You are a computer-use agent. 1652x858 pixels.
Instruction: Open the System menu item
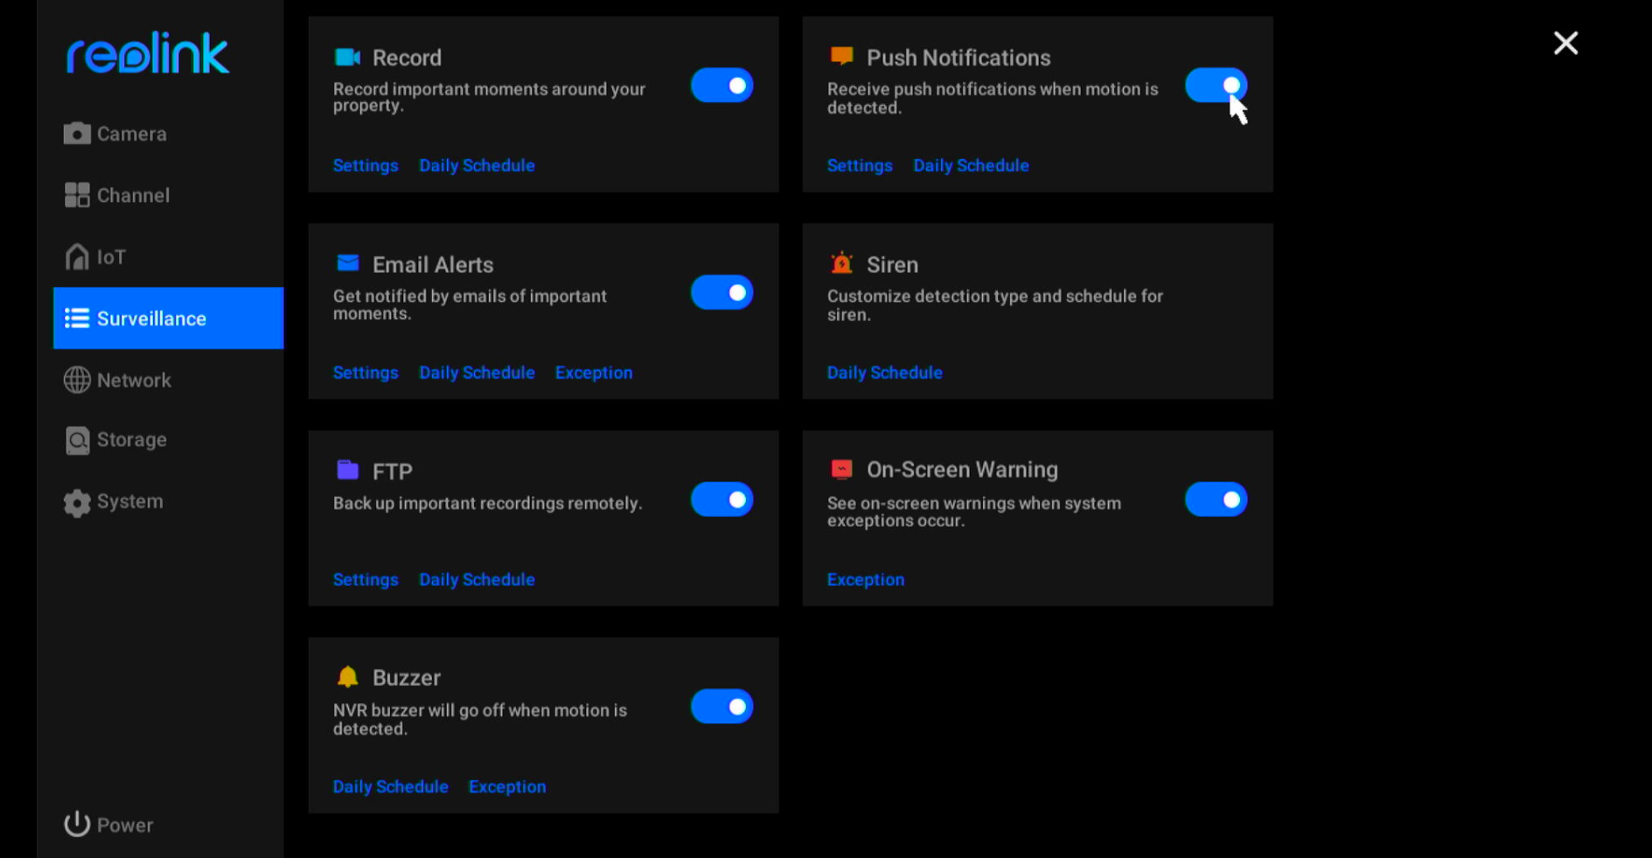tap(168, 502)
